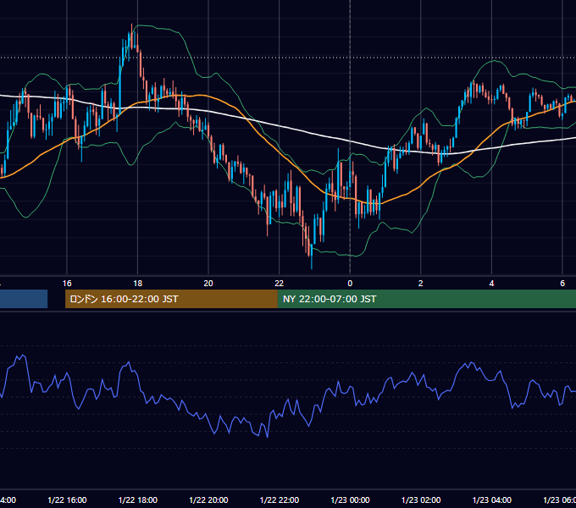This screenshot has width=576, height=508.
Task: Select the 6 hour label on chart axis
Action: click(562, 284)
